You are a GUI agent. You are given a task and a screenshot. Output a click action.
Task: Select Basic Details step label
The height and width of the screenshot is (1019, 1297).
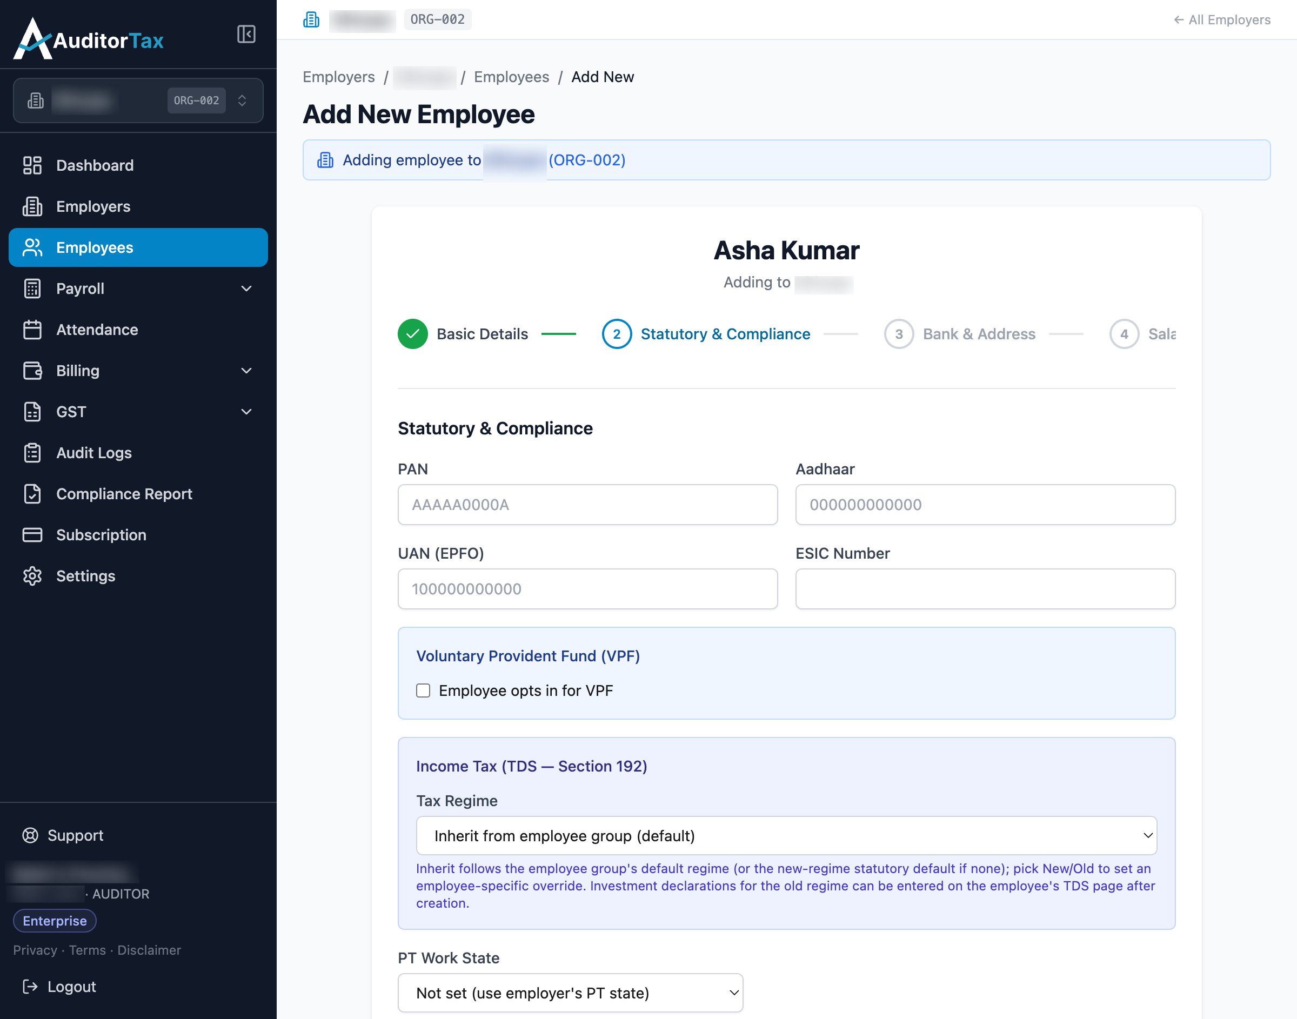482,334
